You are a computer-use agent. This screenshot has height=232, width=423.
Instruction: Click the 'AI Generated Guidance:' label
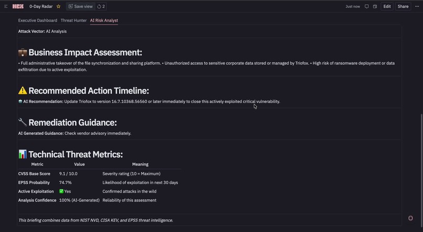coord(41,133)
